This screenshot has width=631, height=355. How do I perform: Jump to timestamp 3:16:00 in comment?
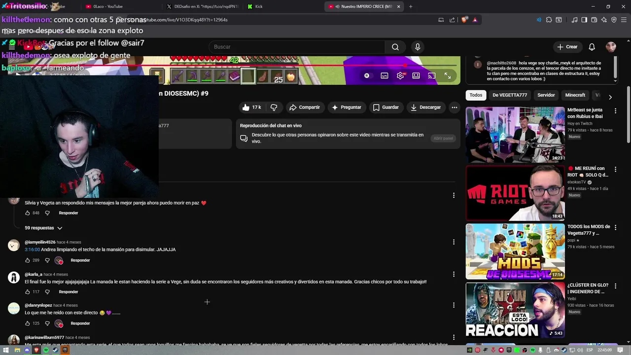pos(32,249)
